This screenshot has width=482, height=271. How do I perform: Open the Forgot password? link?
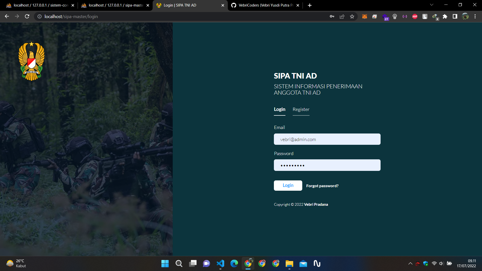322,186
